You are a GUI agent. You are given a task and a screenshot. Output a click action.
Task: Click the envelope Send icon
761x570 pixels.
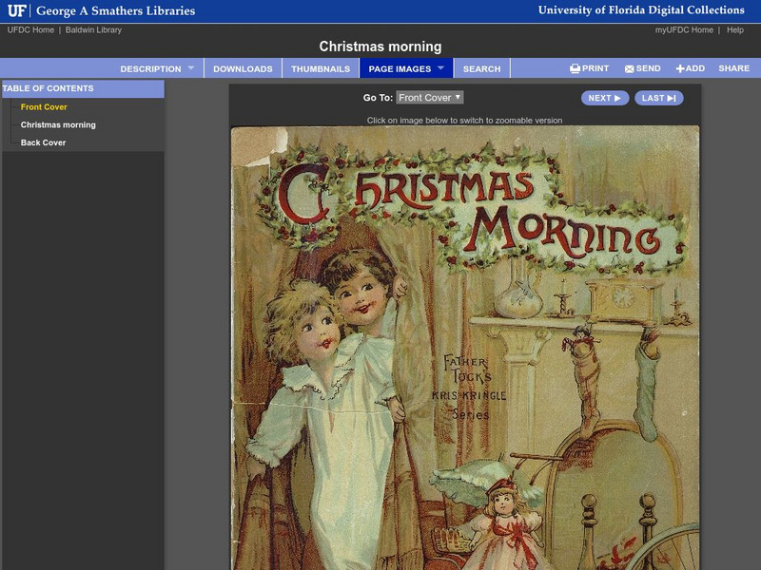(629, 68)
